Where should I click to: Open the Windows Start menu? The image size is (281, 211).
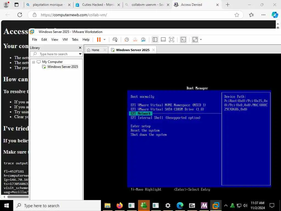point(7,206)
